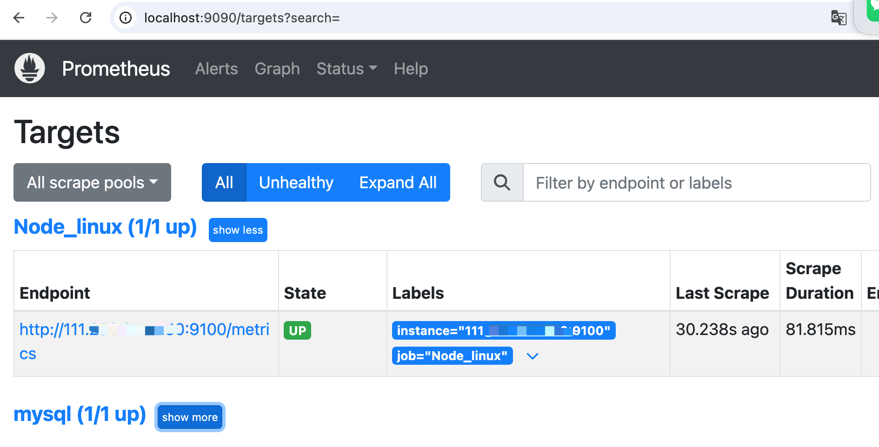
Task: Click the browser address bar URL
Action: tap(242, 18)
